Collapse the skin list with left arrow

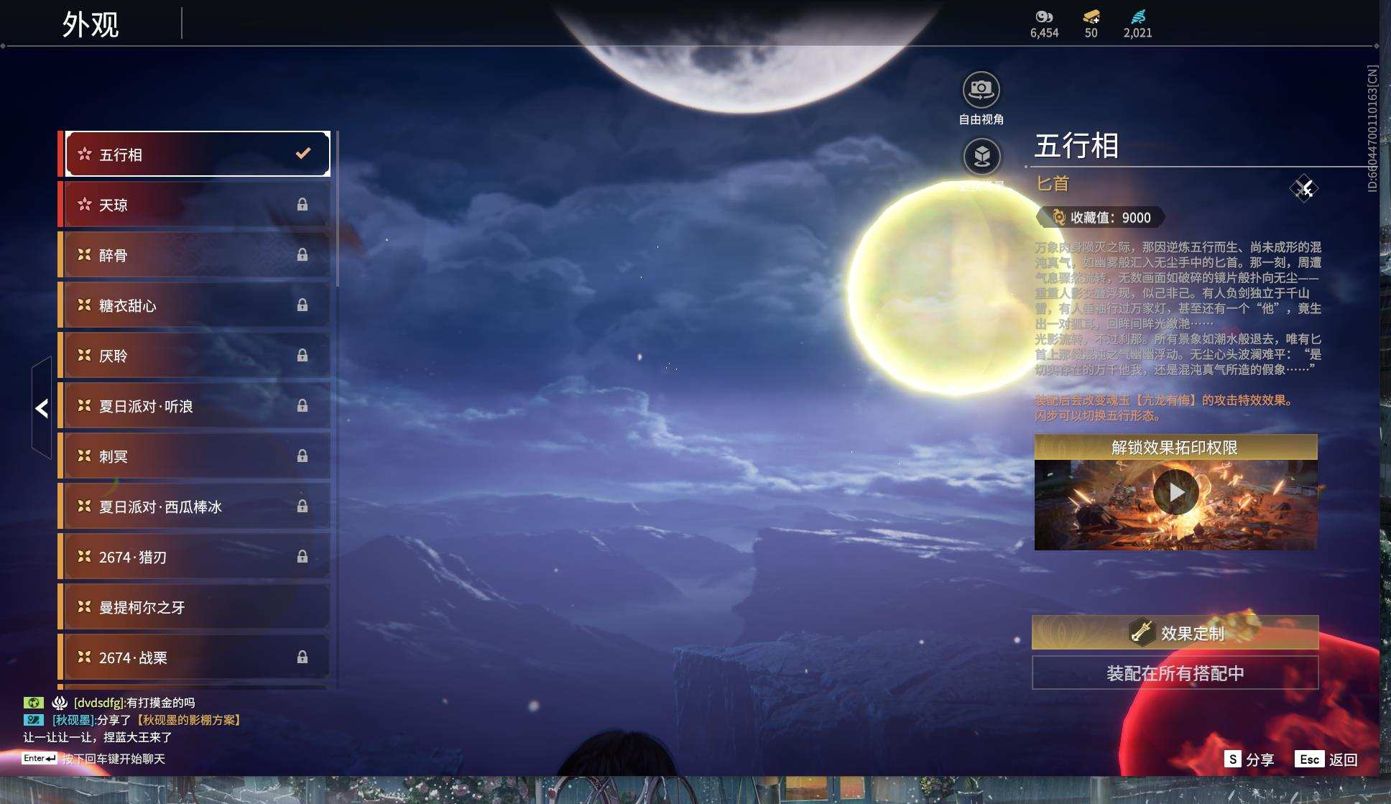(x=42, y=408)
